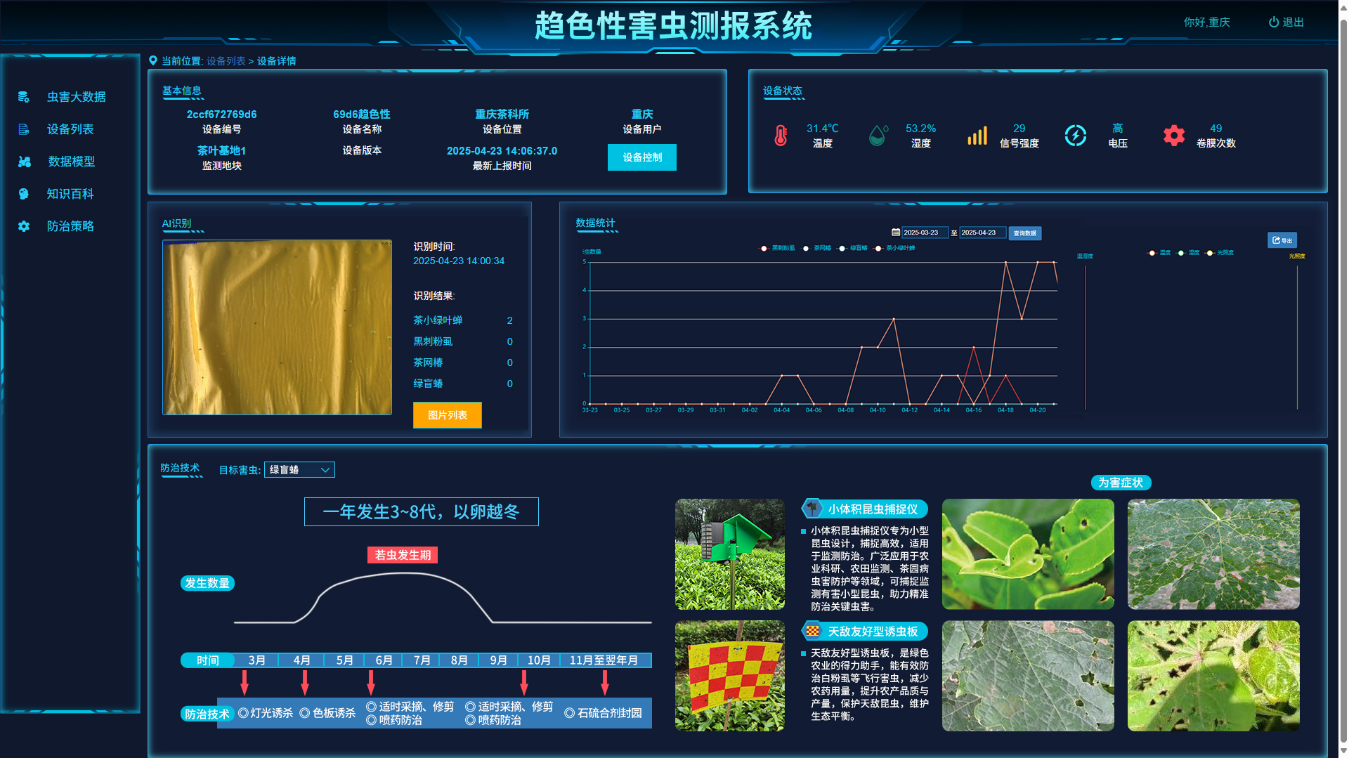
Task: Open 设备列表 menu item
Action: (x=70, y=129)
